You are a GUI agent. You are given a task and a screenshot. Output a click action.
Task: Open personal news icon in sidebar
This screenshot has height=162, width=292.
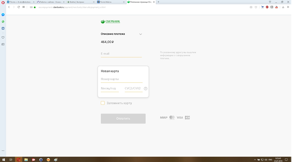click(x=3, y=44)
